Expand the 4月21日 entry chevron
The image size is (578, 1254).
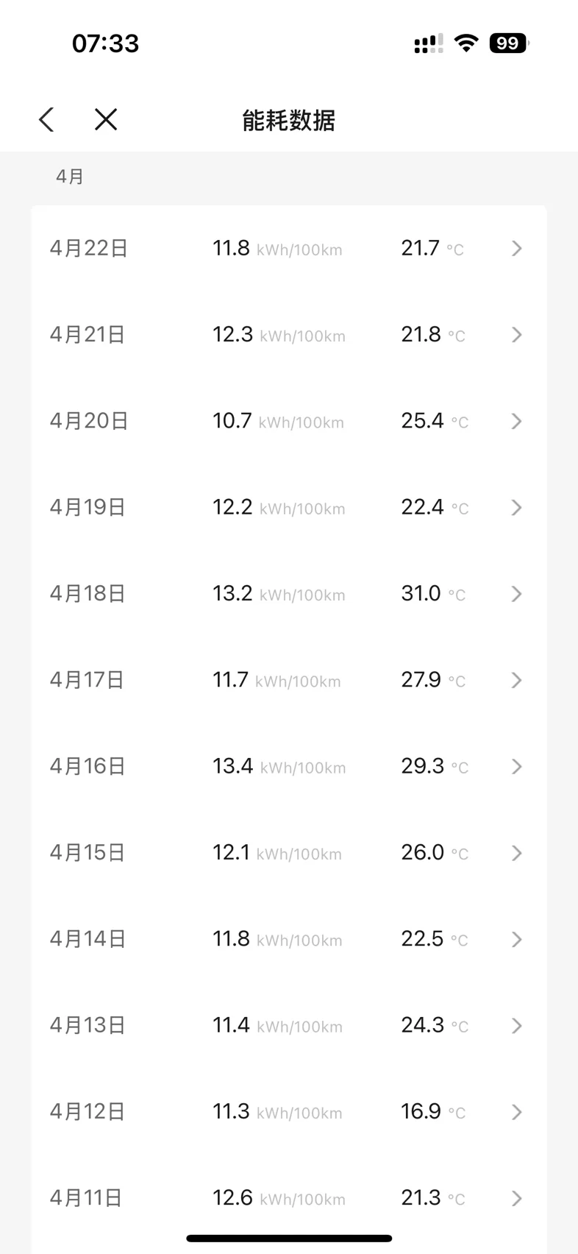click(x=516, y=335)
